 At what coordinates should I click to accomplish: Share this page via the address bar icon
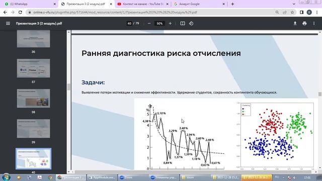[285, 12]
